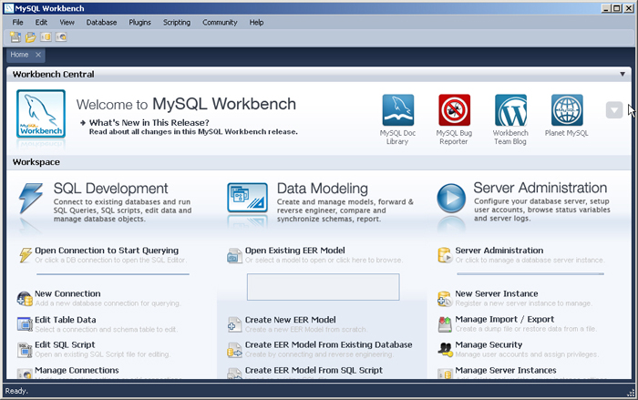The height and width of the screenshot is (400, 638).
Task: Click the Server Administration blue play icon
Action: pyautogui.click(x=451, y=198)
